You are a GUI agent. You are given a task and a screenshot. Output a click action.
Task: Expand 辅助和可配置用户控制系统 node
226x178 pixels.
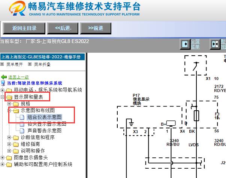tap(2, 164)
